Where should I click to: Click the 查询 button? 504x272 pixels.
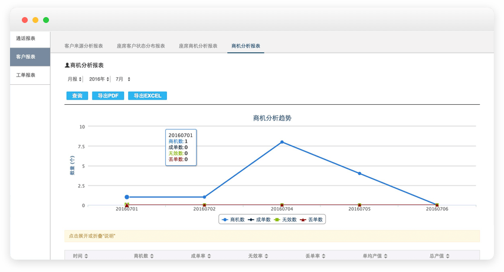(x=77, y=96)
